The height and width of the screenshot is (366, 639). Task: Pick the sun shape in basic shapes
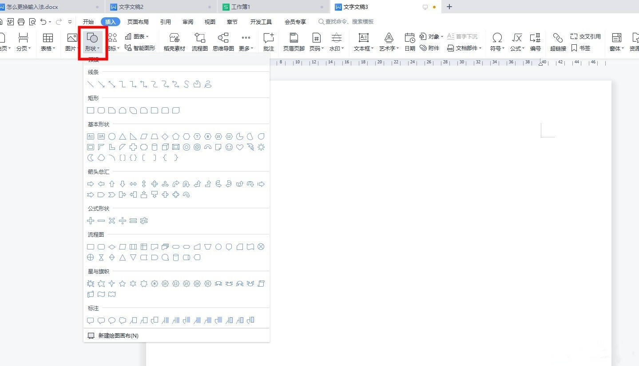(261, 147)
